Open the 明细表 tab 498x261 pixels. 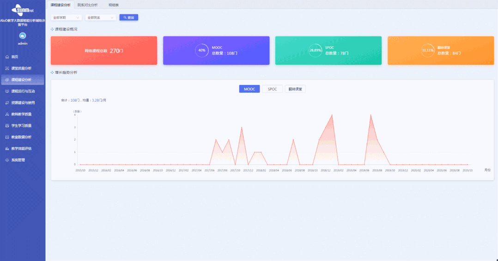[x=113, y=5]
